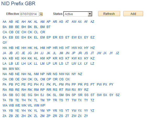The height and width of the screenshot is (122, 147).
Task: Click the NA prefix link
Action: pyautogui.click(x=5, y=74)
